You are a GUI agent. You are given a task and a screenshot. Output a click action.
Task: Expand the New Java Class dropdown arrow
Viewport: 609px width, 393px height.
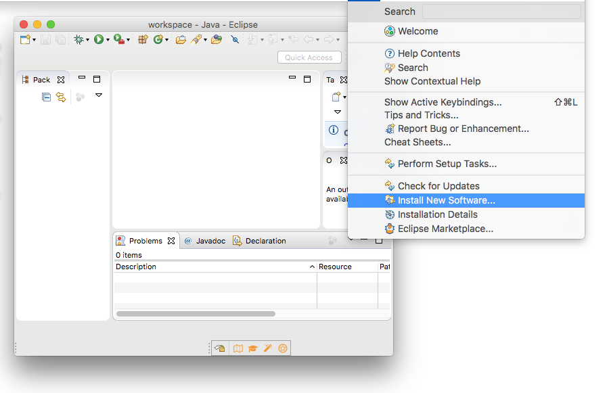click(x=166, y=40)
